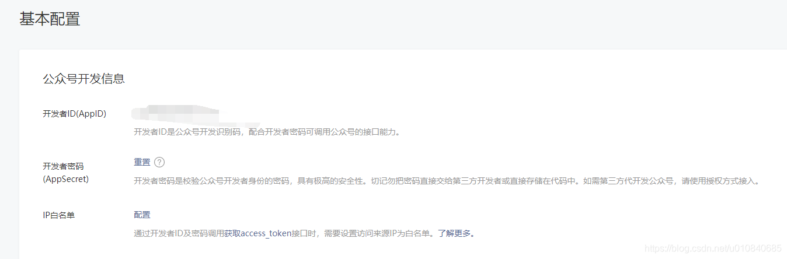Image resolution: width=787 pixels, height=259 pixels.
Task: Open the IP白名单 配置 link
Action: [142, 215]
